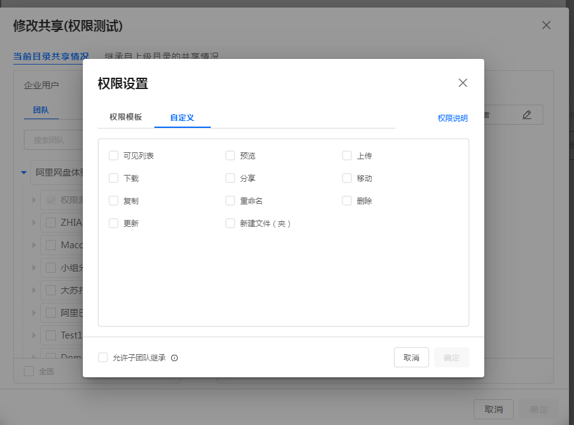Collapse the 阿里网盘体验 root tree node

(x=24, y=172)
